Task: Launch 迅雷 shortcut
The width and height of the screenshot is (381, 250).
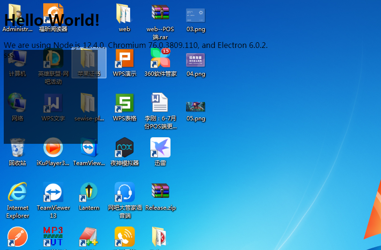Action: (160, 152)
